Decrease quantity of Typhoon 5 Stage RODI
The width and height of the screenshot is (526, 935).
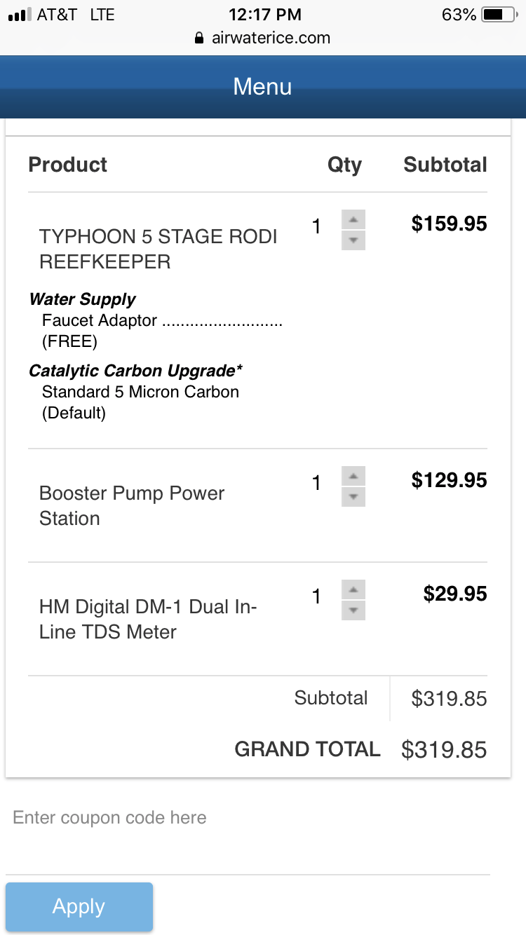(353, 240)
